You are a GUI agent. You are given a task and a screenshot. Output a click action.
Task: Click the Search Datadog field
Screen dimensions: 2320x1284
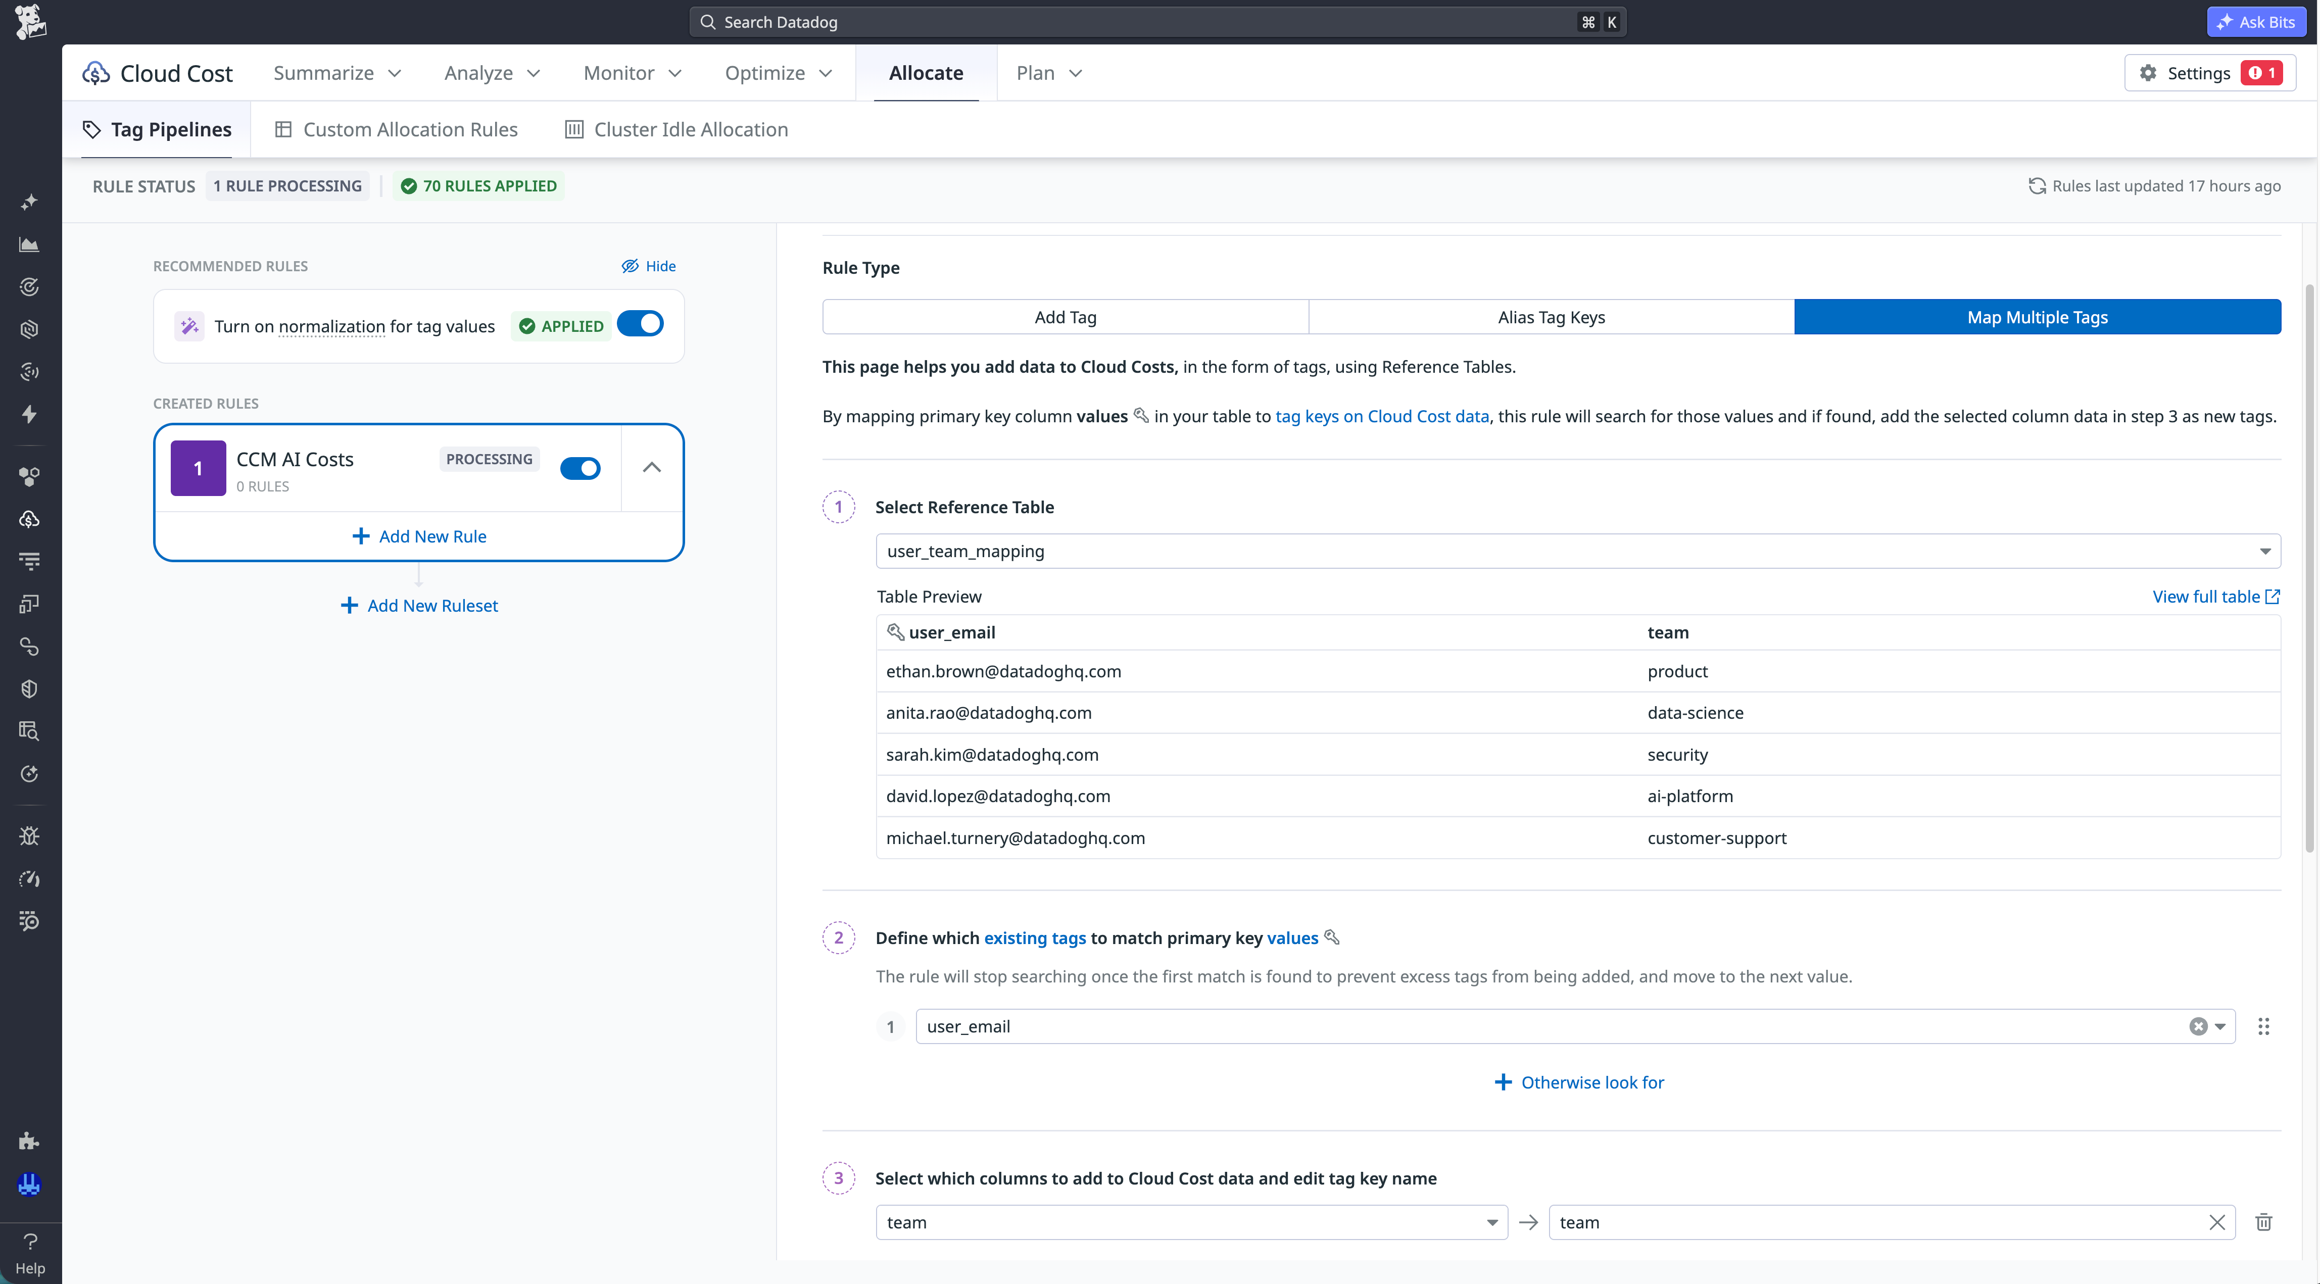pyautogui.click(x=1157, y=22)
